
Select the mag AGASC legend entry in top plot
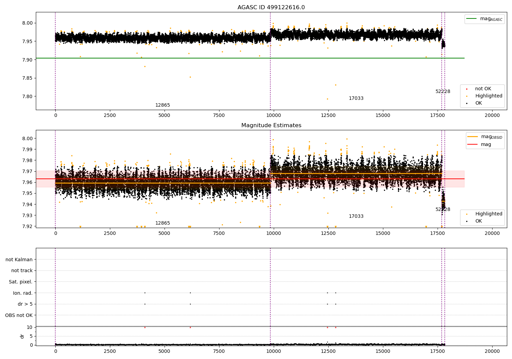pyautogui.click(x=484, y=19)
